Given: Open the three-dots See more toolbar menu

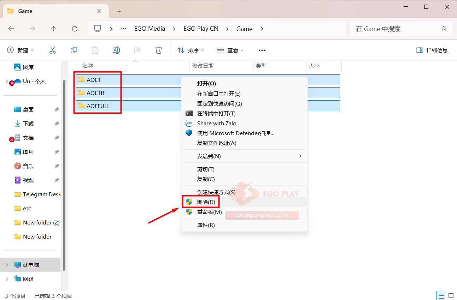Looking at the screenshot, I should (x=262, y=50).
